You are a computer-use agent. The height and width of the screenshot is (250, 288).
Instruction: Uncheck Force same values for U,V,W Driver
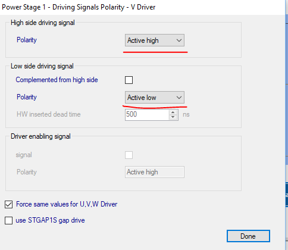[8, 204]
